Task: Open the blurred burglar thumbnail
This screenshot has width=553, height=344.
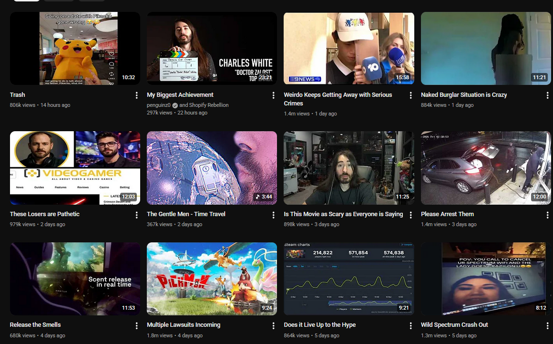Action: pos(486,48)
